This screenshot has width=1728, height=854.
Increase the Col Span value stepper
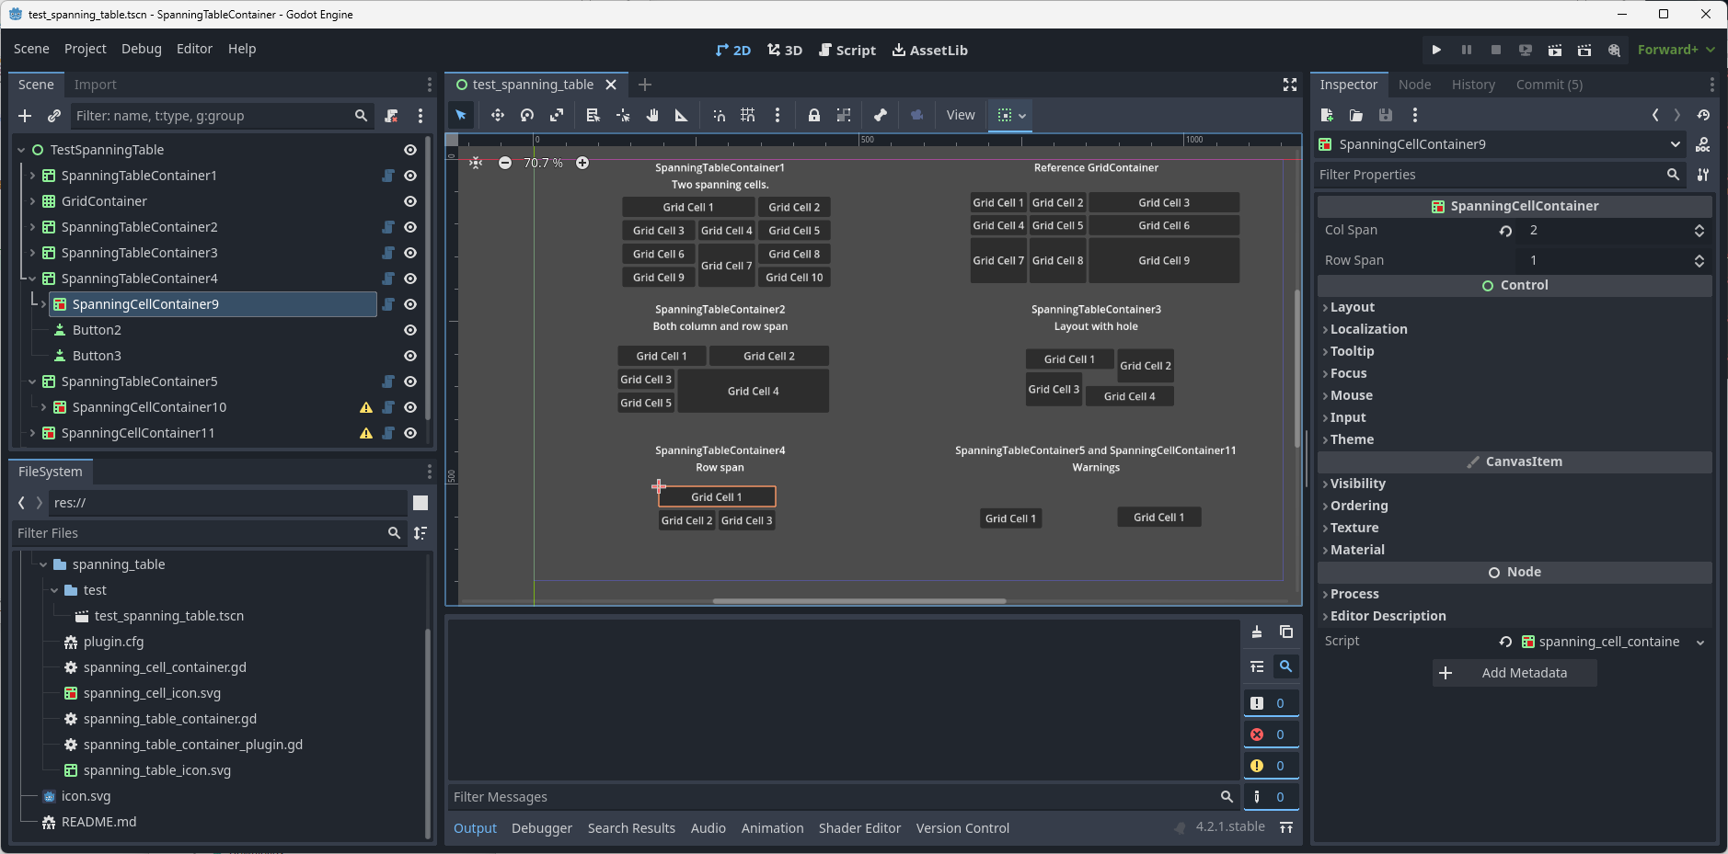1699,226
